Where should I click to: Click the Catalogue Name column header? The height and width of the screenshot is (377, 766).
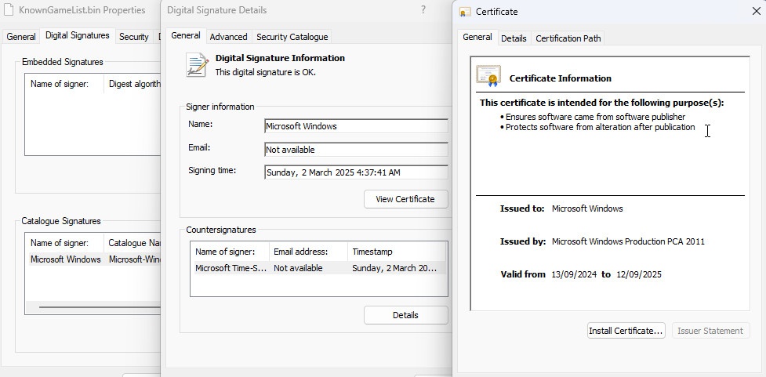pyautogui.click(x=133, y=243)
